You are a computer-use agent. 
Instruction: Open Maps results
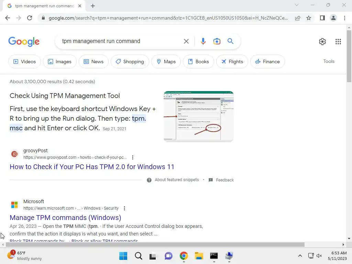tap(166, 62)
